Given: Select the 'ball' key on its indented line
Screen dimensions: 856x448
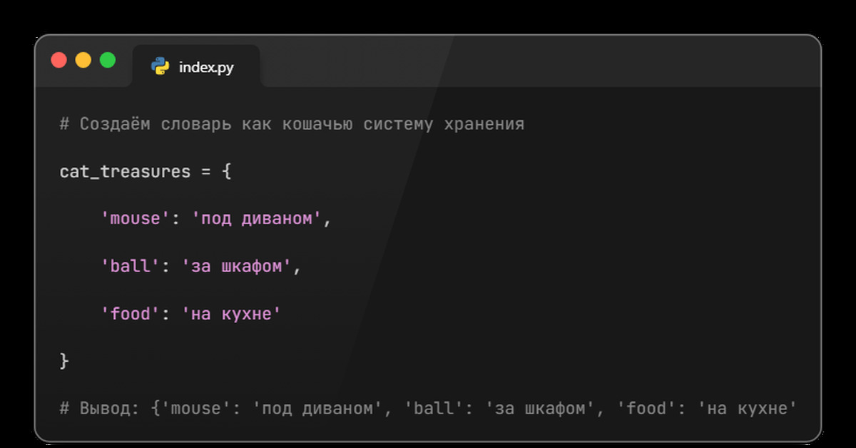Looking at the screenshot, I should click(130, 266).
